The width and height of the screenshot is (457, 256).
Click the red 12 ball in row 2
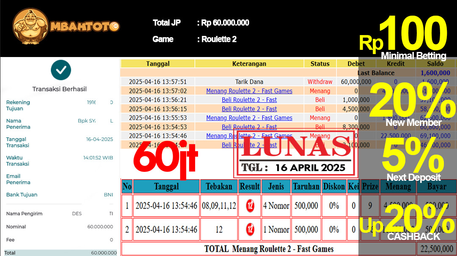click(x=250, y=229)
